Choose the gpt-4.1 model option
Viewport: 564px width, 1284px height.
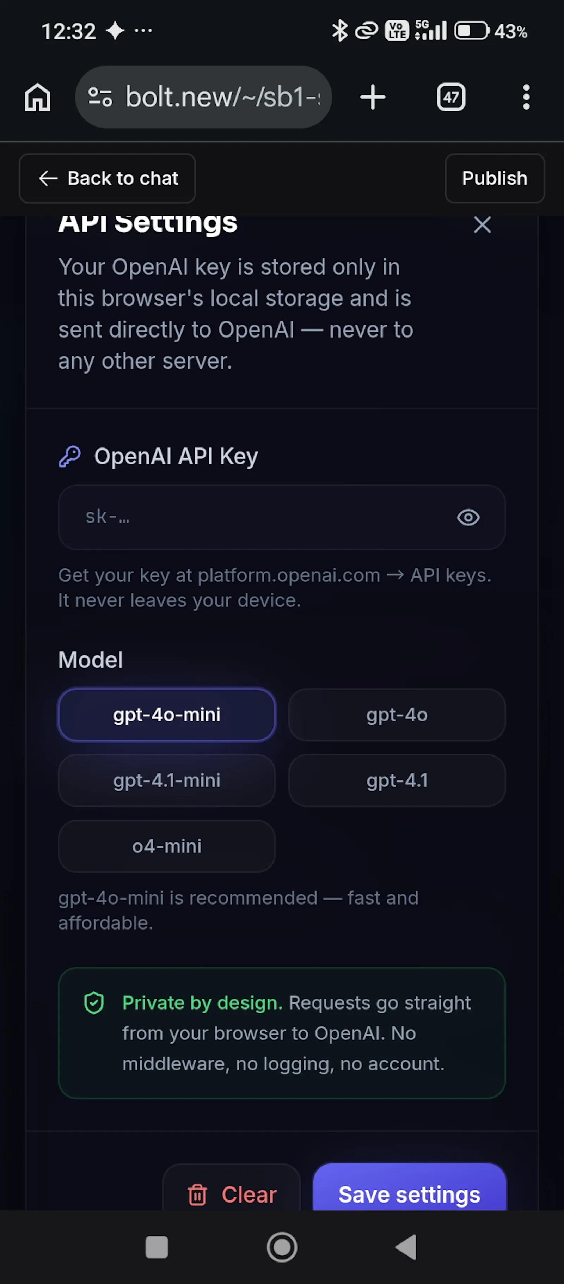point(397,780)
